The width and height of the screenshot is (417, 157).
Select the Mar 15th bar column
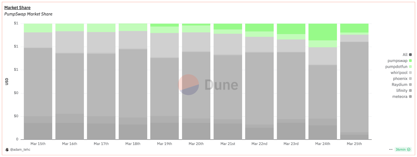tap(38, 81)
